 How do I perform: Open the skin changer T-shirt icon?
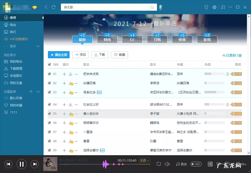coord(206,7)
